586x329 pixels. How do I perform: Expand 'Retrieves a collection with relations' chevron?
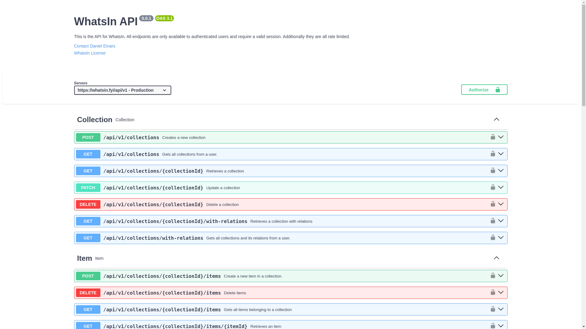coord(501,221)
